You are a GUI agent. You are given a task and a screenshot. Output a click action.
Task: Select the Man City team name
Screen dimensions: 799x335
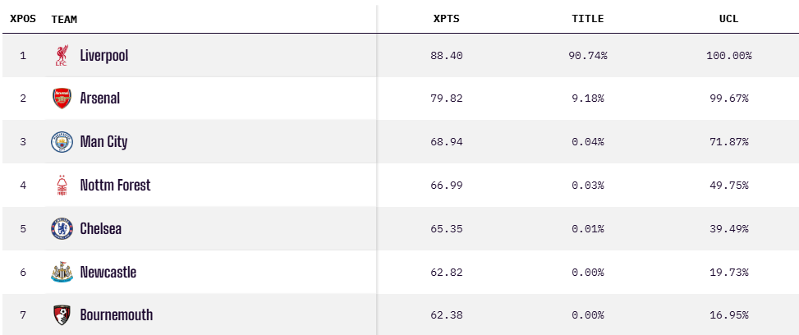point(103,142)
